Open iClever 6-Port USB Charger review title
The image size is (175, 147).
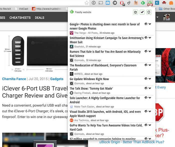(35, 92)
